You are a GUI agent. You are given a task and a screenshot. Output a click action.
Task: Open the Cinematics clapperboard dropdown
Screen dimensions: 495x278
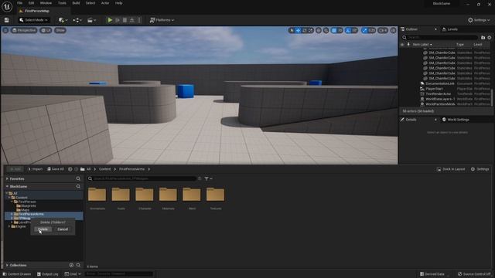coord(91,20)
